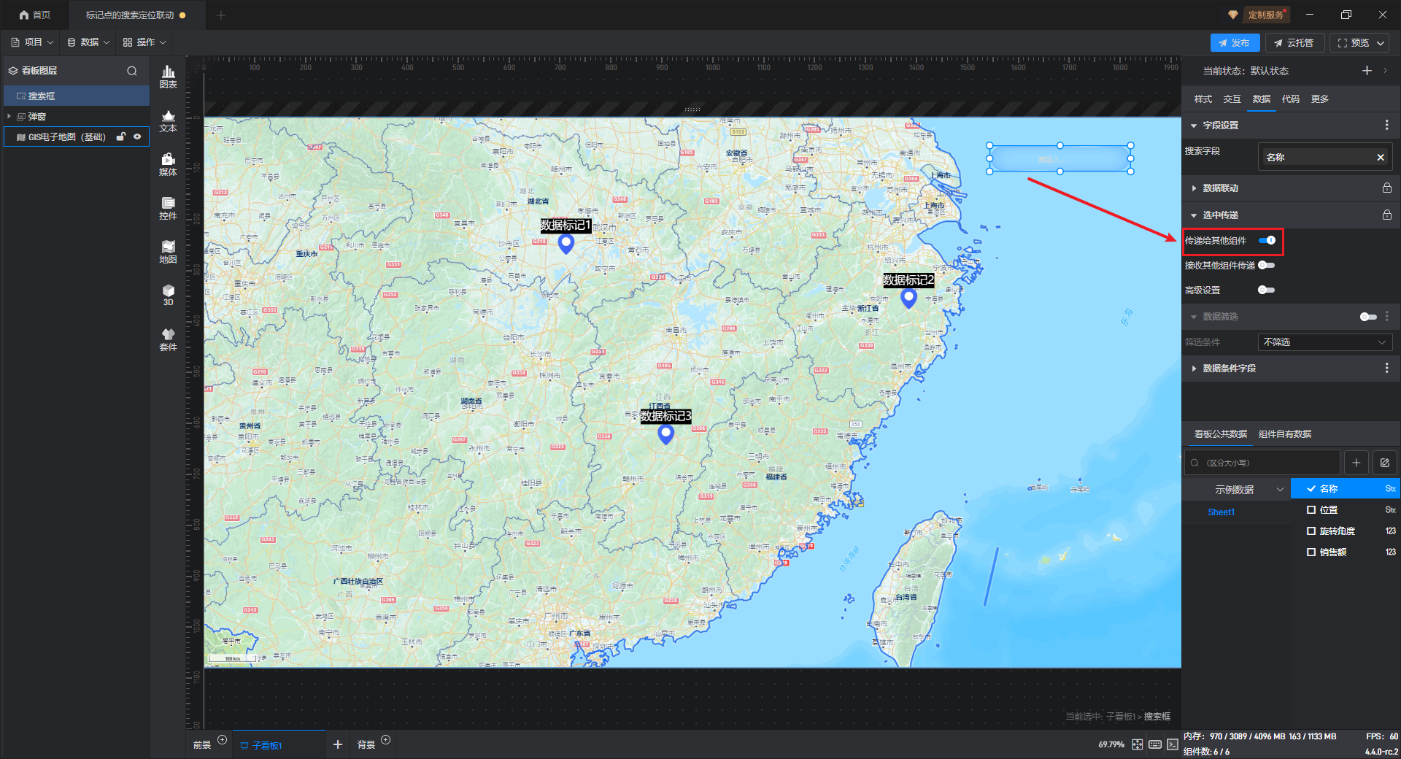1401x759 pixels.
Task: Open the 图表 chart components panel
Action: [168, 76]
